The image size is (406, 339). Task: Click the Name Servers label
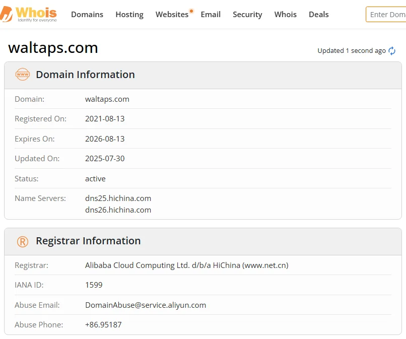click(40, 198)
